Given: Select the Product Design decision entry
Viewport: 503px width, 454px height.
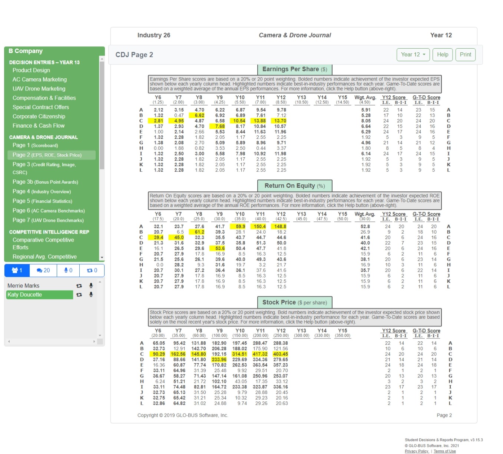Looking at the screenshot, I should [31, 70].
